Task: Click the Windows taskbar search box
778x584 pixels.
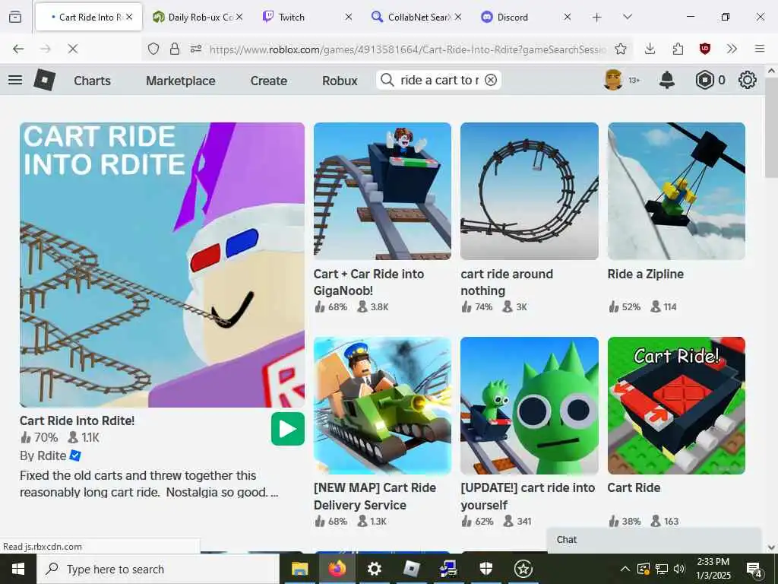Action: click(158, 569)
